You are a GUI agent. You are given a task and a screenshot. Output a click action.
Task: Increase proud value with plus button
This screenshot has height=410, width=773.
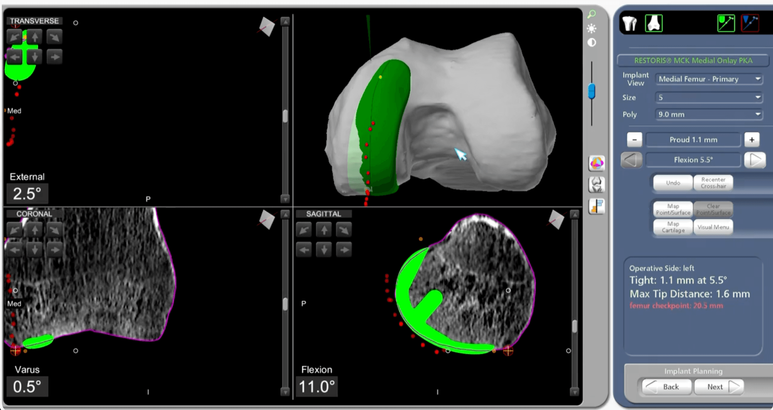pyautogui.click(x=752, y=140)
